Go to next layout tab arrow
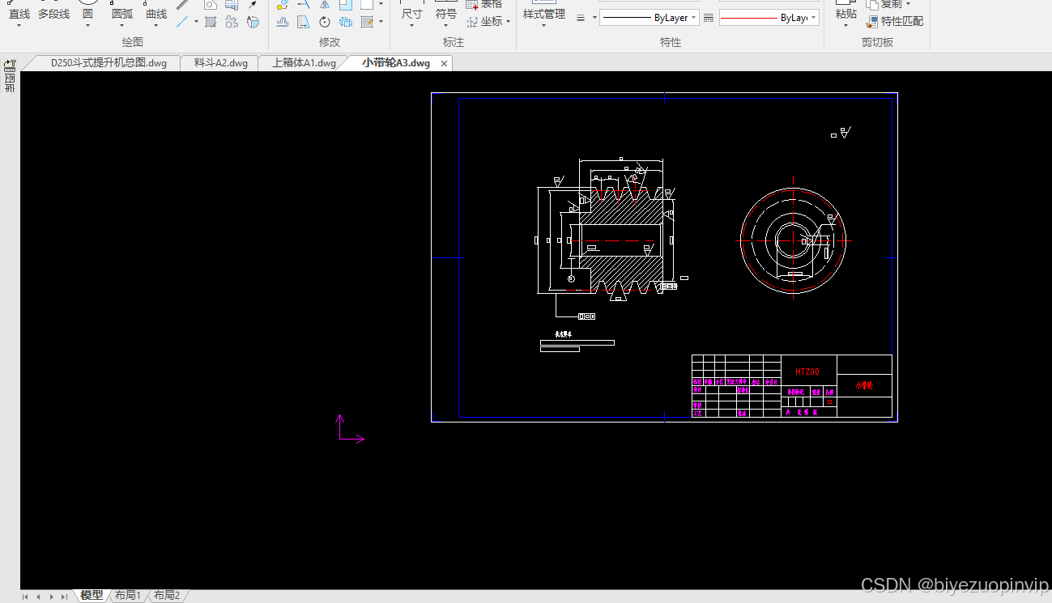This screenshot has width=1052, height=603. click(x=51, y=597)
